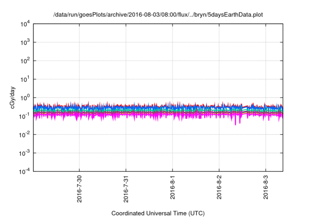Image resolution: width=312 pixels, height=218 pixels.
Task: Click the 2016-8-1 date tick label
Action: 172,187
